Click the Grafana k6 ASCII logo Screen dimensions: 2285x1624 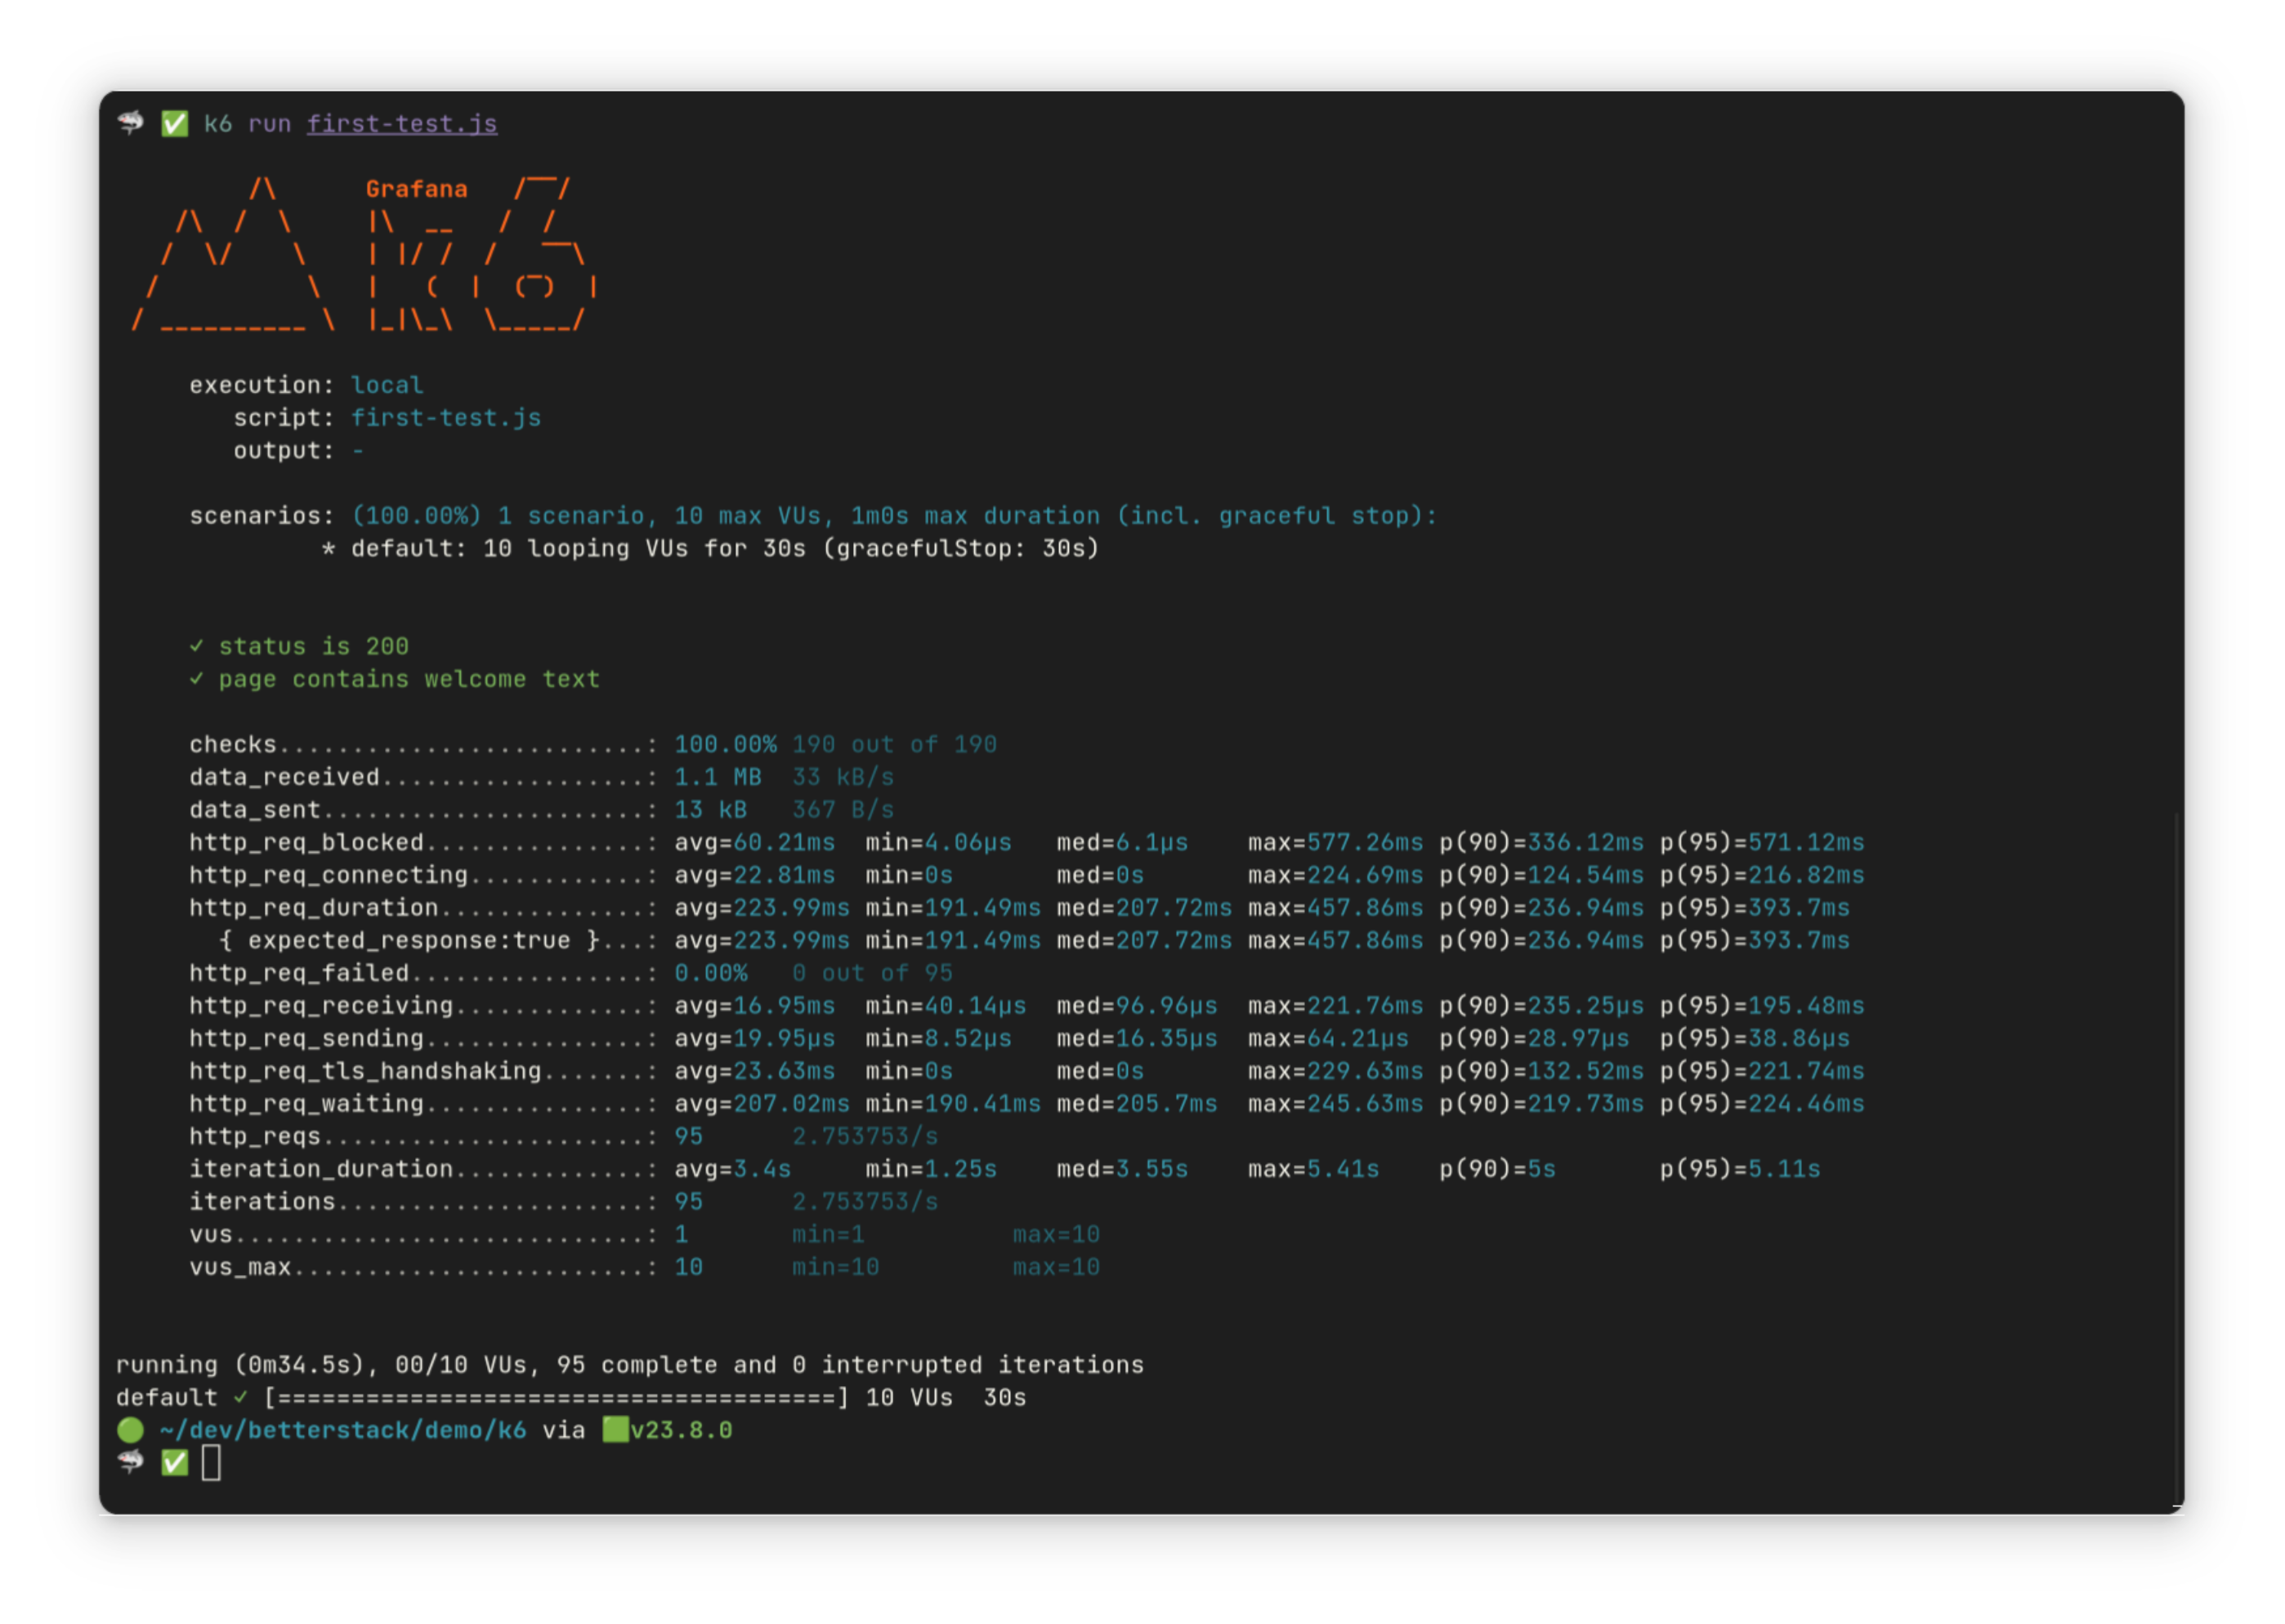481,255
